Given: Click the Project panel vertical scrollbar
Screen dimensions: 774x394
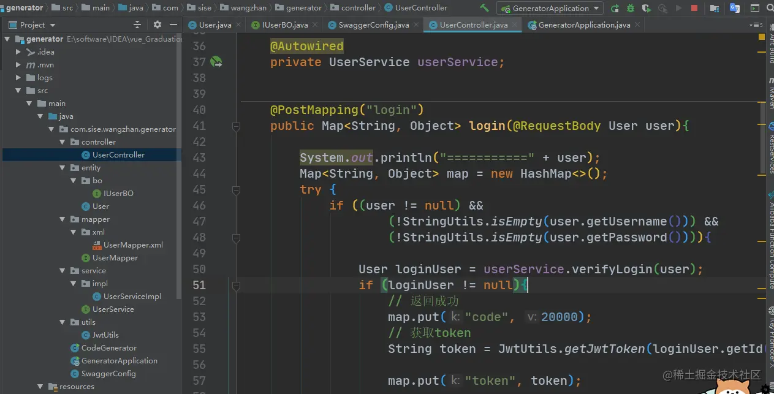Looking at the screenshot, I should point(179,165).
